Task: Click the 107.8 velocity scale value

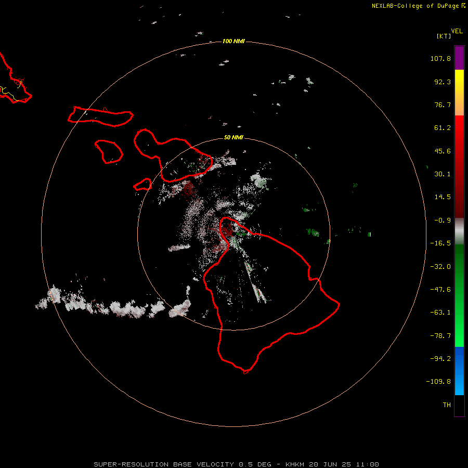Action: click(x=440, y=58)
